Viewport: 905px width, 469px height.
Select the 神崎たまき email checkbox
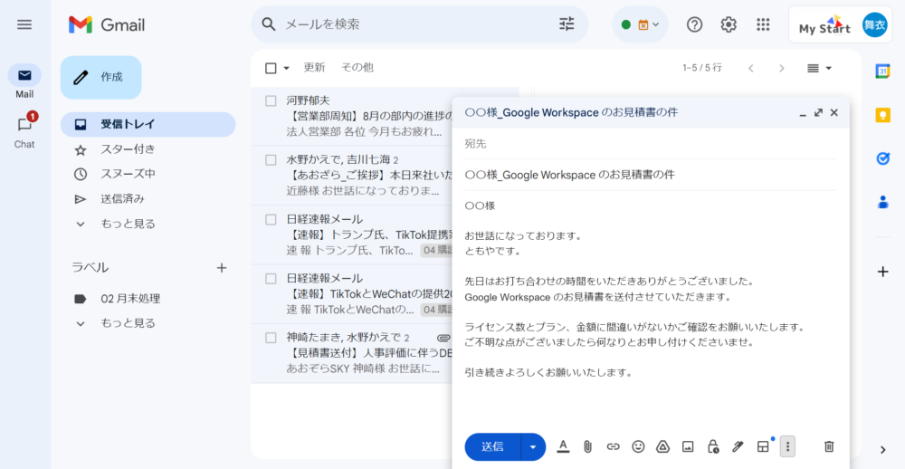271,338
